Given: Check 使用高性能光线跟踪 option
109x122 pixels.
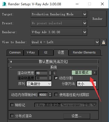Looking at the screenshot, I should coord(56,95).
